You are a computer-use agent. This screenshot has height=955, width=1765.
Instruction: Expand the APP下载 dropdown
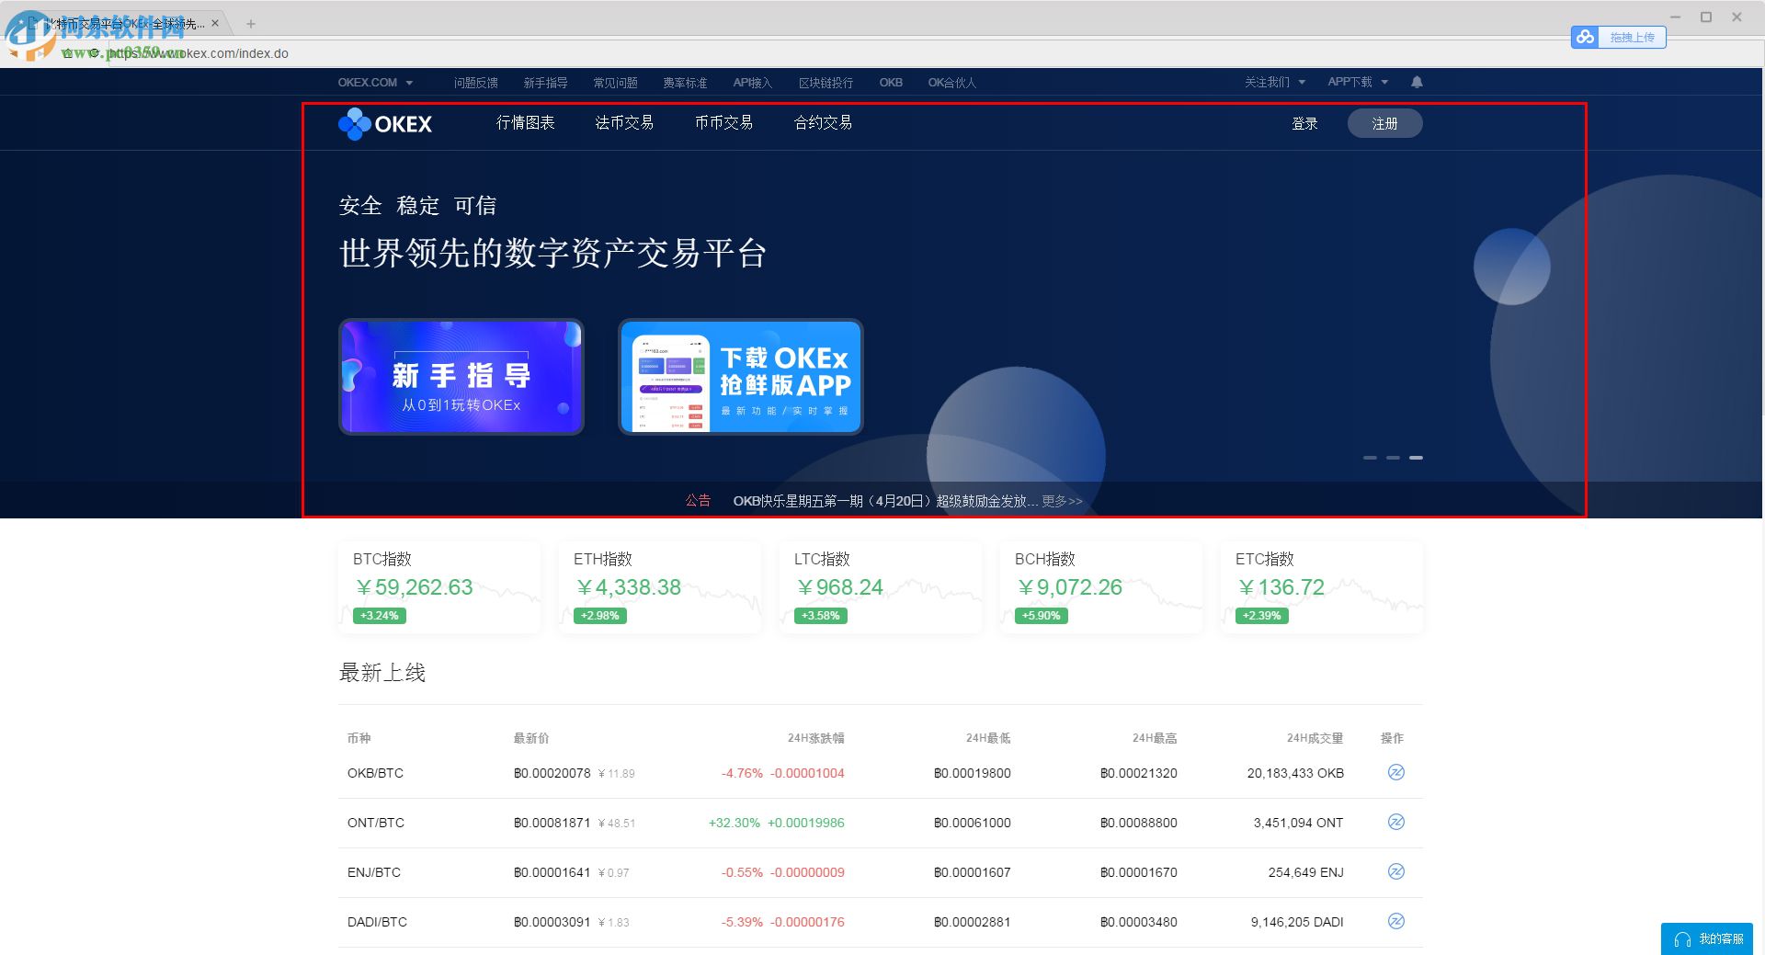point(1358,82)
